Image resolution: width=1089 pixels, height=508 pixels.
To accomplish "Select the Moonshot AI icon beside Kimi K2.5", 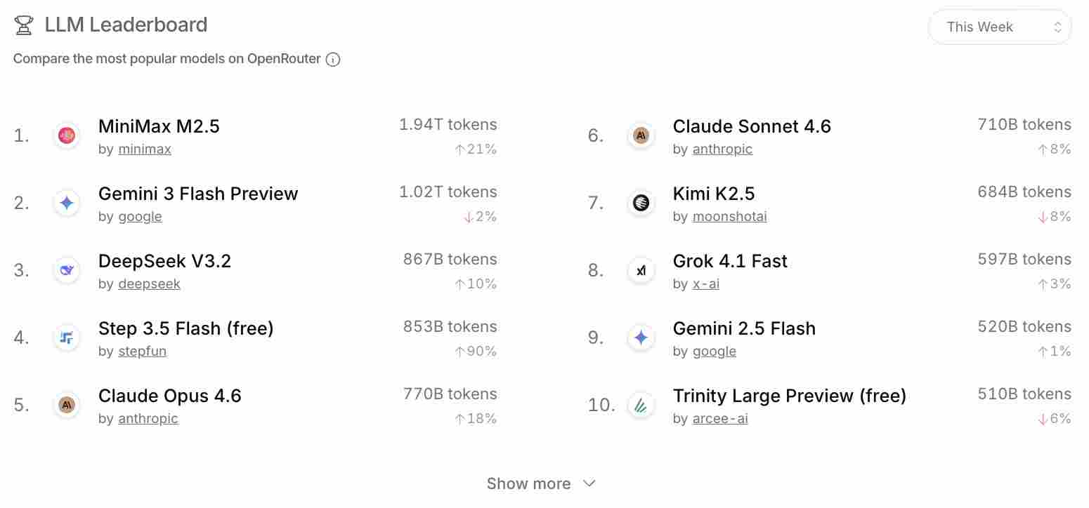I will coord(641,203).
